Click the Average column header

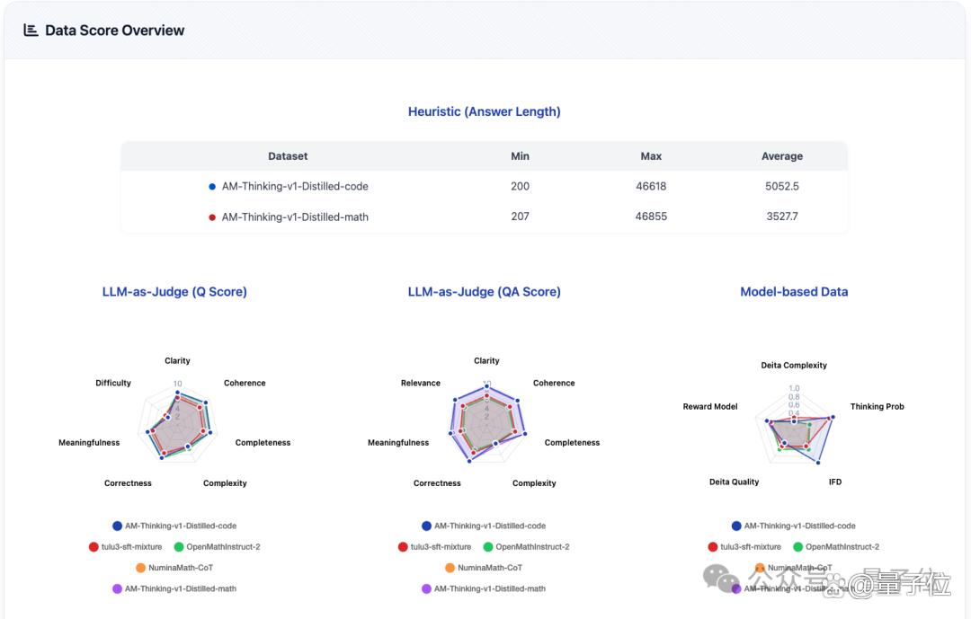pyautogui.click(x=782, y=156)
